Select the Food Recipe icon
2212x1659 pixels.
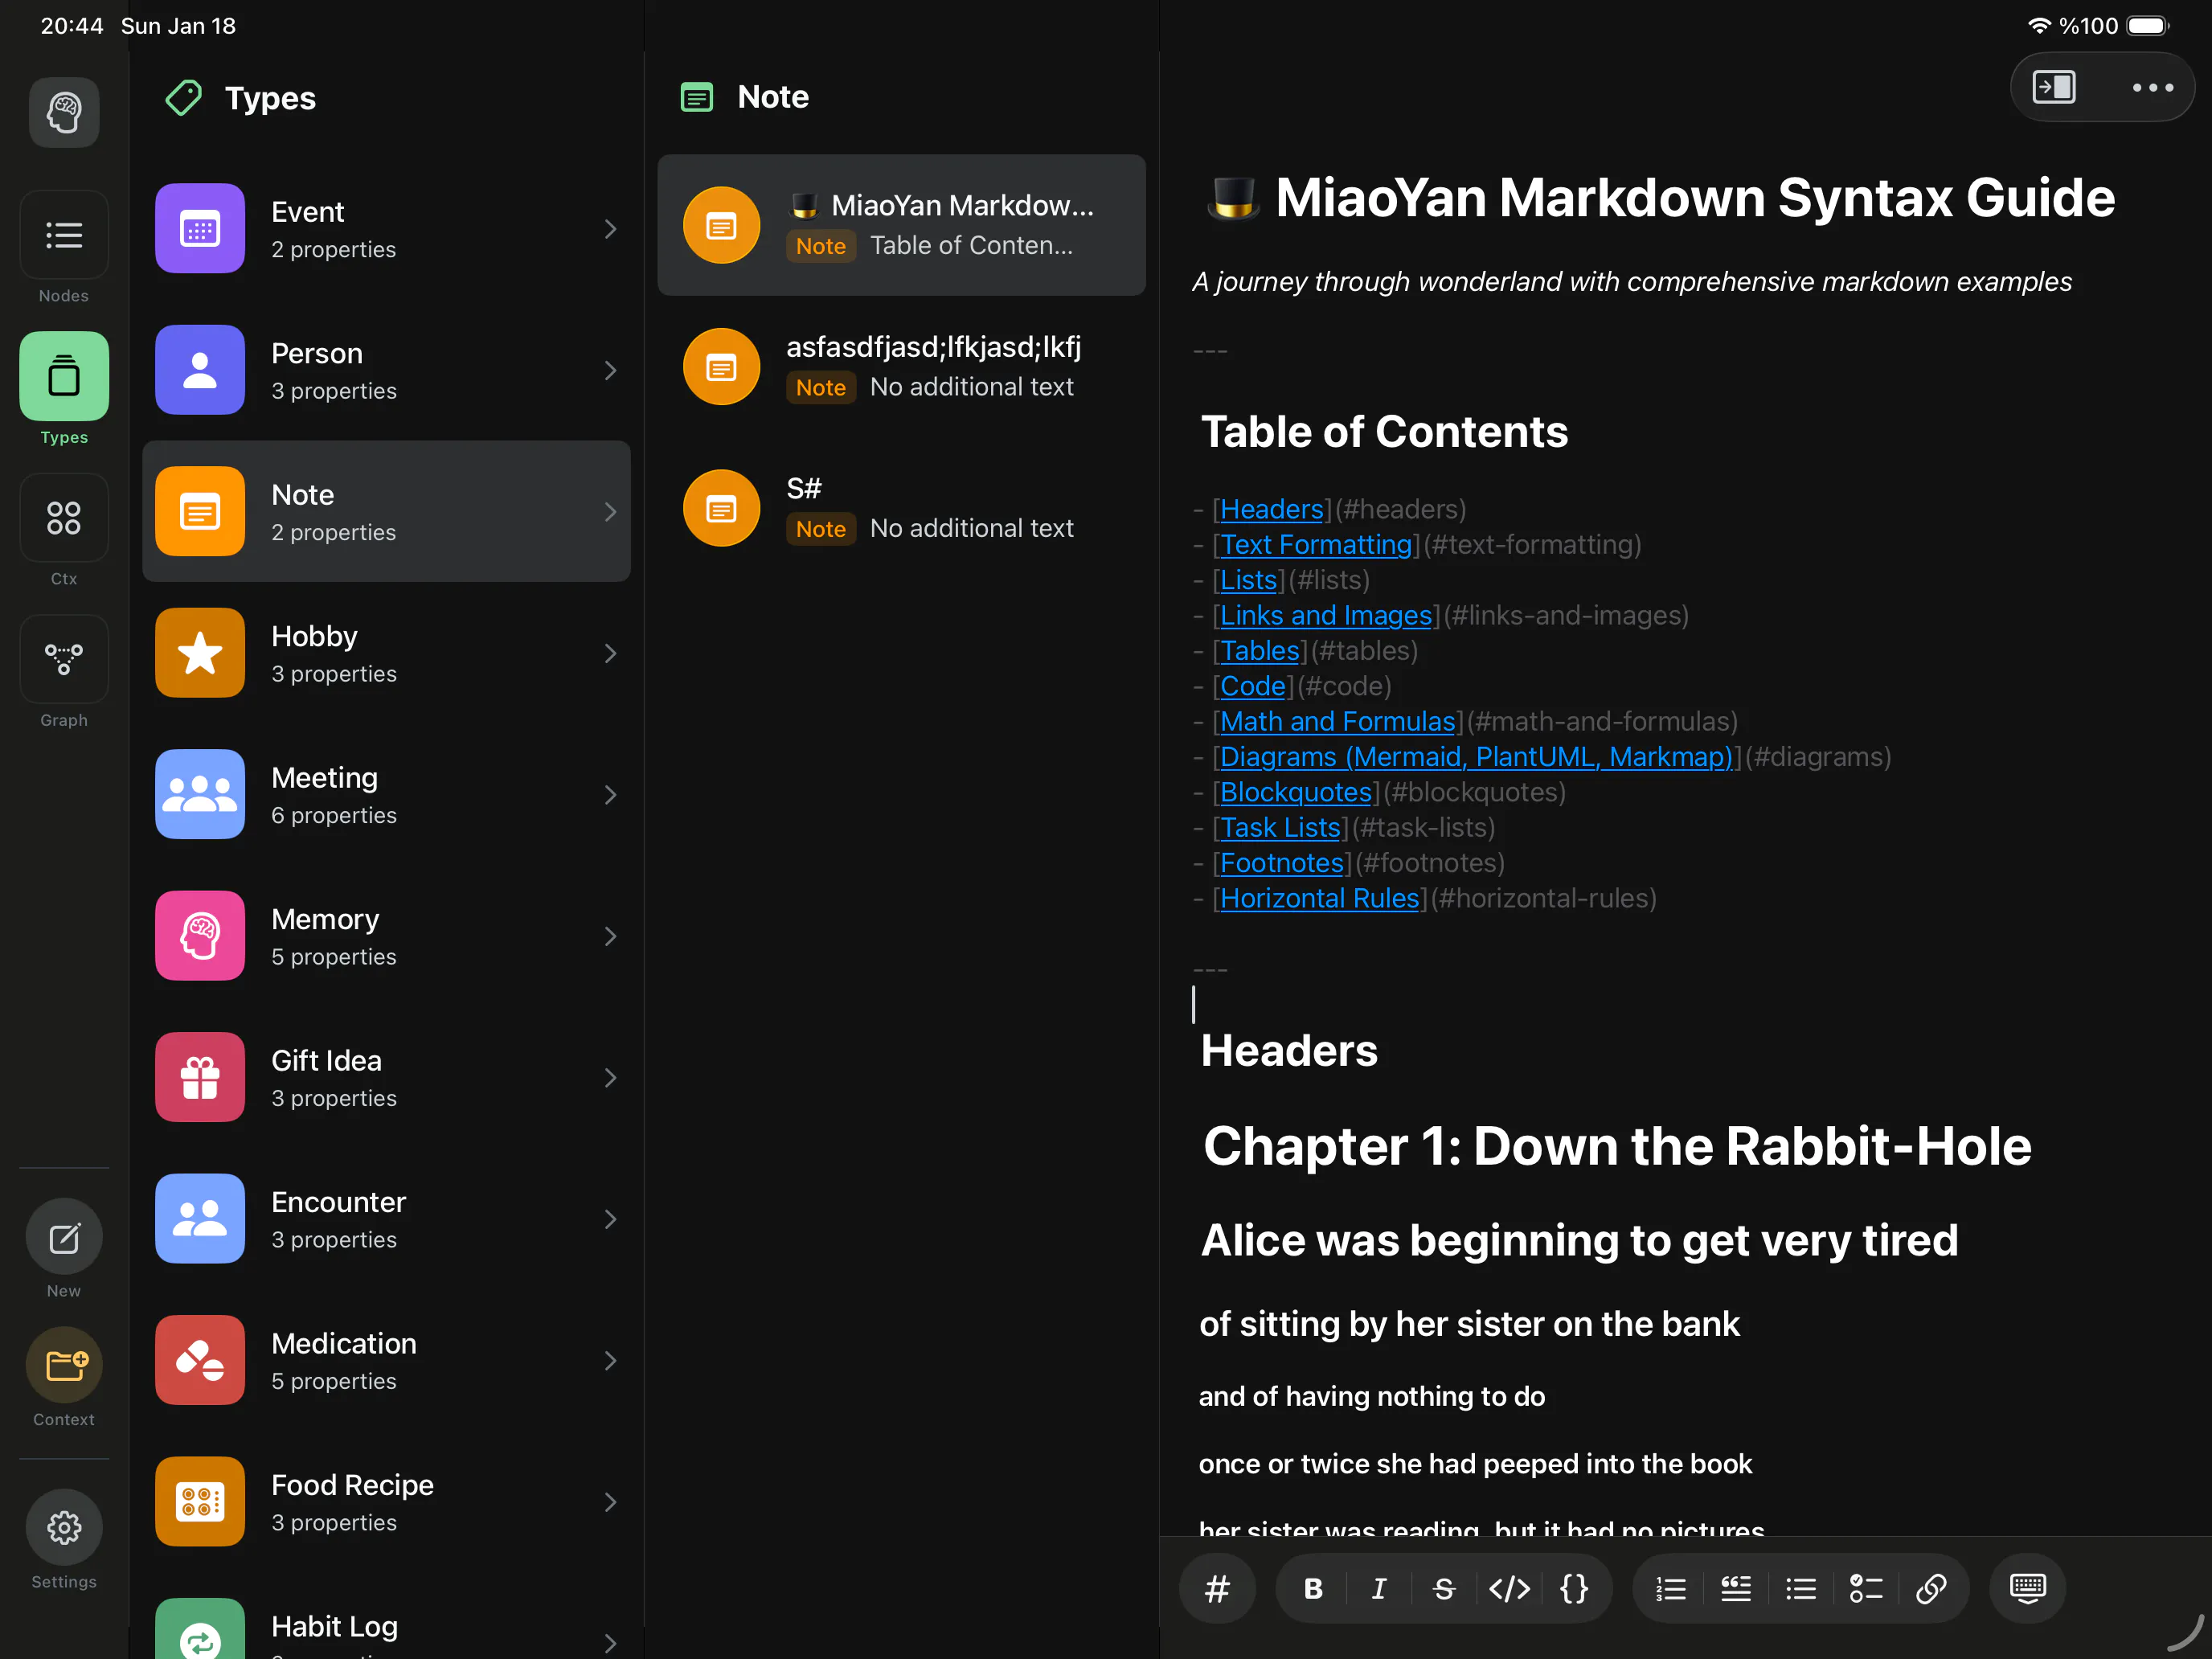(200, 1502)
